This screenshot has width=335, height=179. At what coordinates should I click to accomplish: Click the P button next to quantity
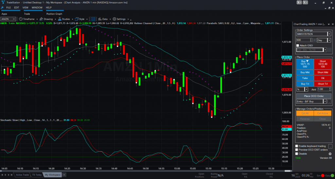[314, 40]
